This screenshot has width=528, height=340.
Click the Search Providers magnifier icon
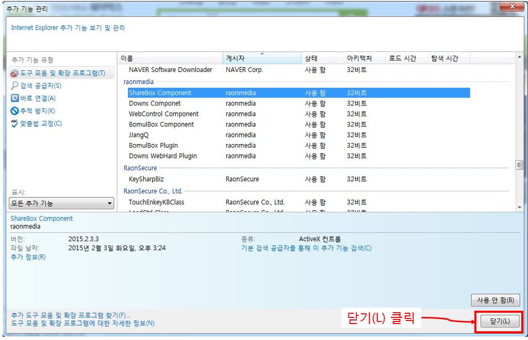[x=15, y=86]
